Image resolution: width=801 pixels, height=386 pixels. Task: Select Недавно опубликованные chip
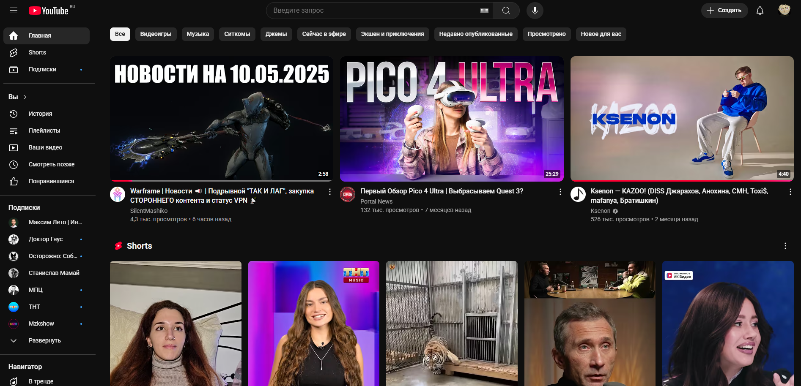(x=476, y=34)
